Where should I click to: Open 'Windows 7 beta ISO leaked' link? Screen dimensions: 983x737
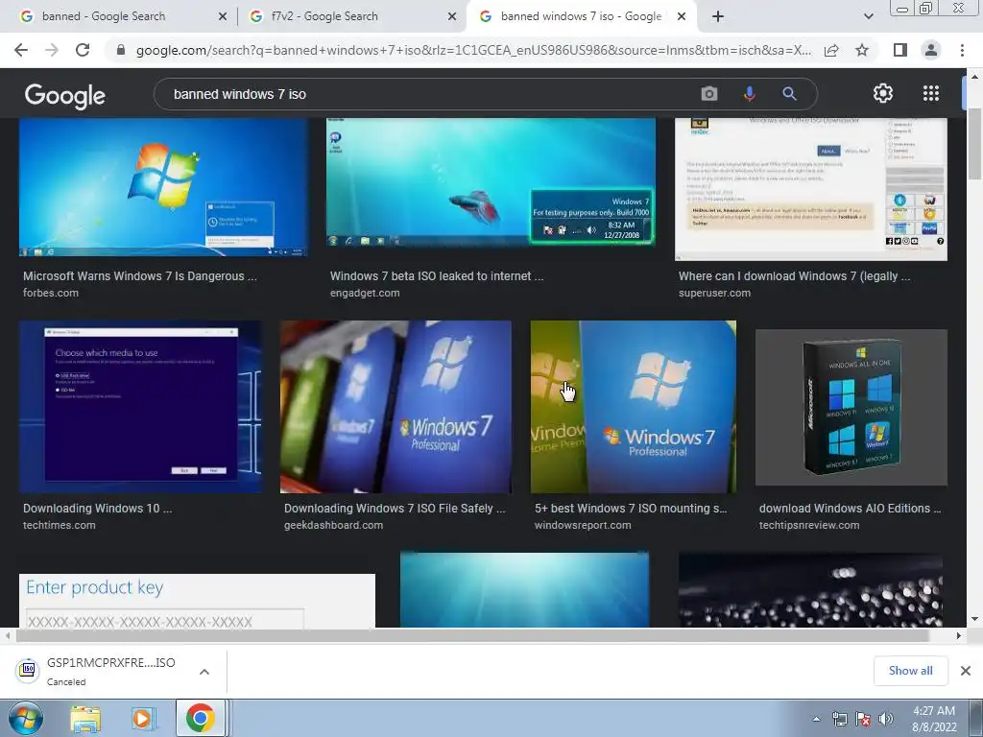tap(437, 275)
